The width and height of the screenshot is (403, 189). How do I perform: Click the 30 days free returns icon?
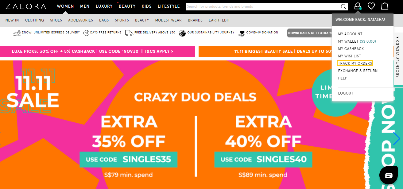coord(87,33)
